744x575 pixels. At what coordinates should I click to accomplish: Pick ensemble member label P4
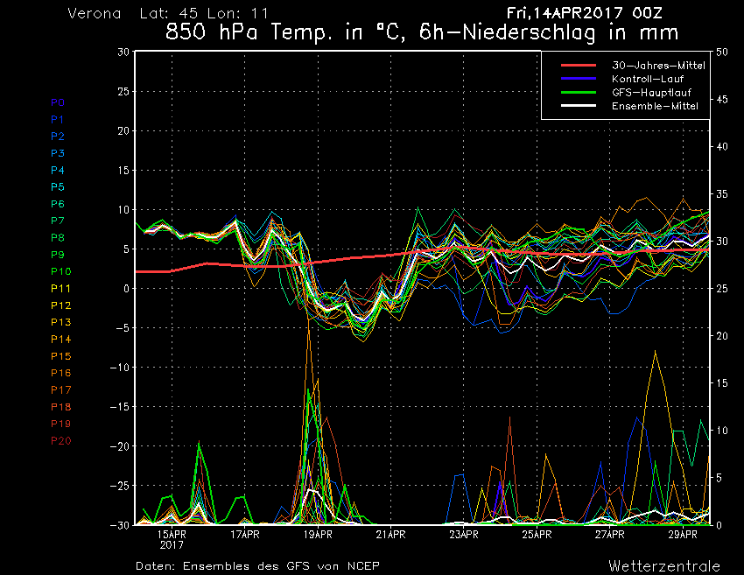pyautogui.click(x=58, y=170)
